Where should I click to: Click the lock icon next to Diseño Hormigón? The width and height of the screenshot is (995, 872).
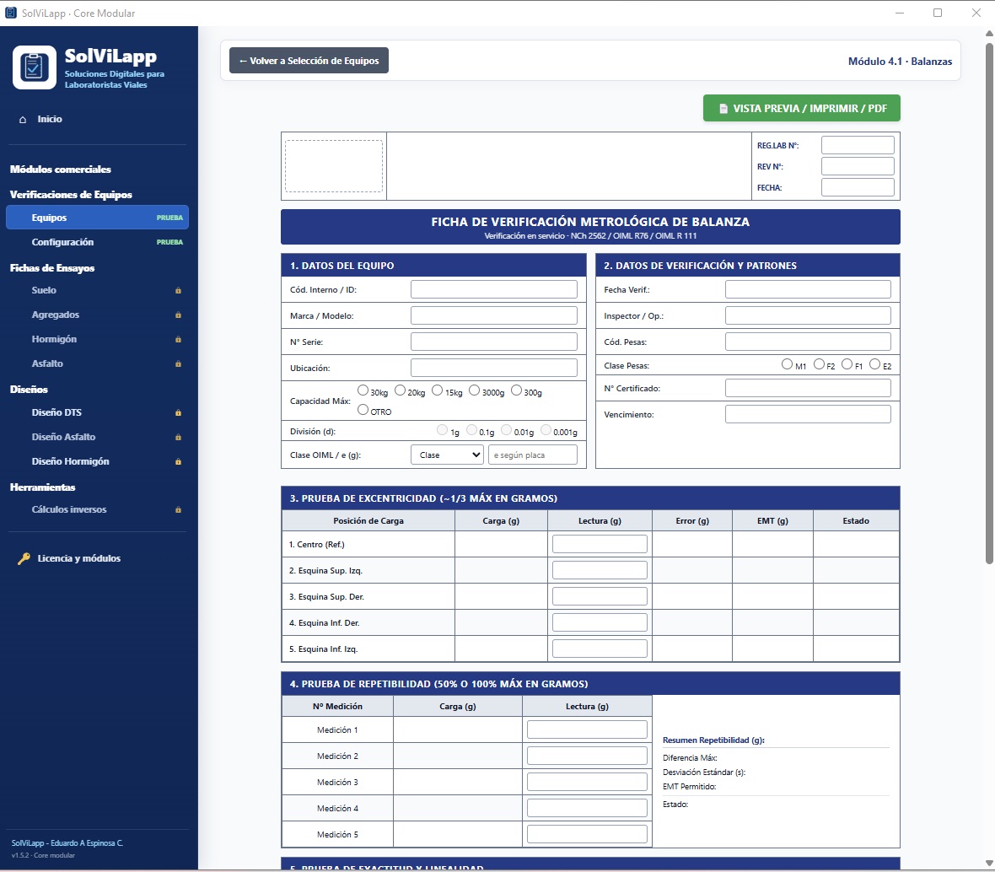[178, 462]
